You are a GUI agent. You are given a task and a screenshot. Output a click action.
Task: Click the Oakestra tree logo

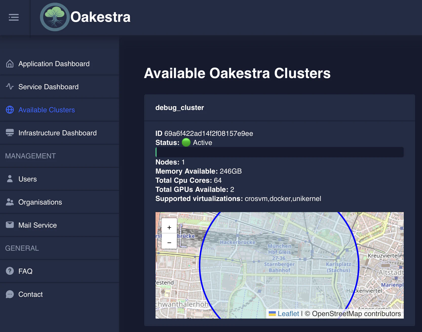pos(55,17)
